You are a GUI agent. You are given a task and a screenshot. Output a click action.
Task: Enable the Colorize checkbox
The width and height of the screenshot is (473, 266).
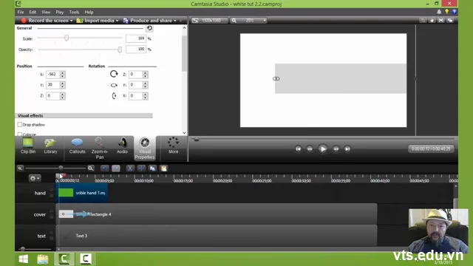pyautogui.click(x=20, y=134)
